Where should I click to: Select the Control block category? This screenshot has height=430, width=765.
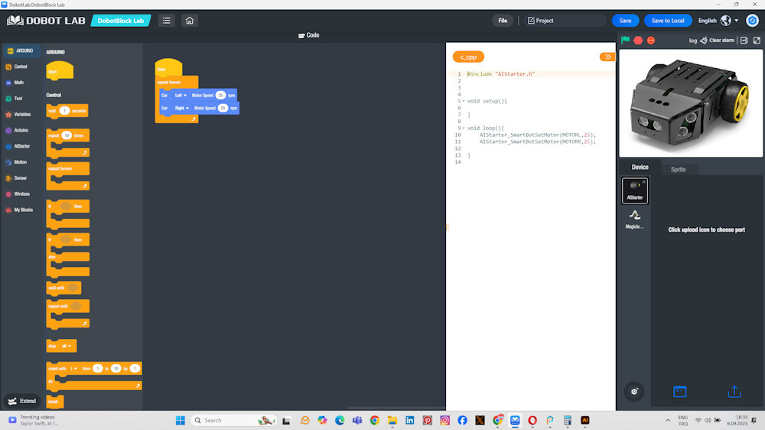click(x=17, y=67)
